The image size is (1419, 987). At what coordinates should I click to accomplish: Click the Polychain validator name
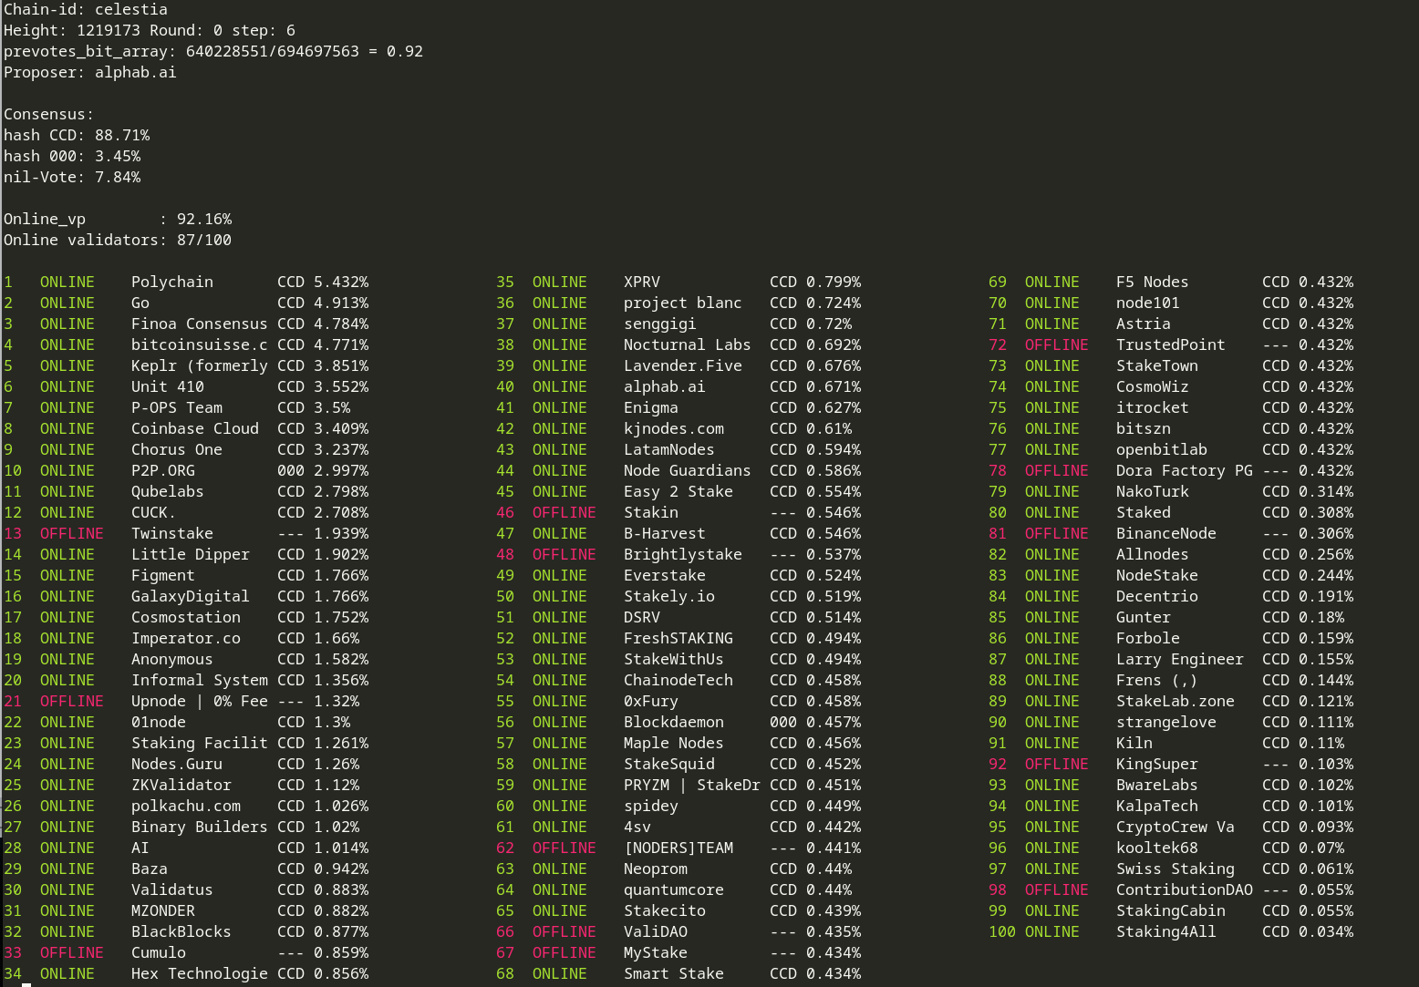172,282
